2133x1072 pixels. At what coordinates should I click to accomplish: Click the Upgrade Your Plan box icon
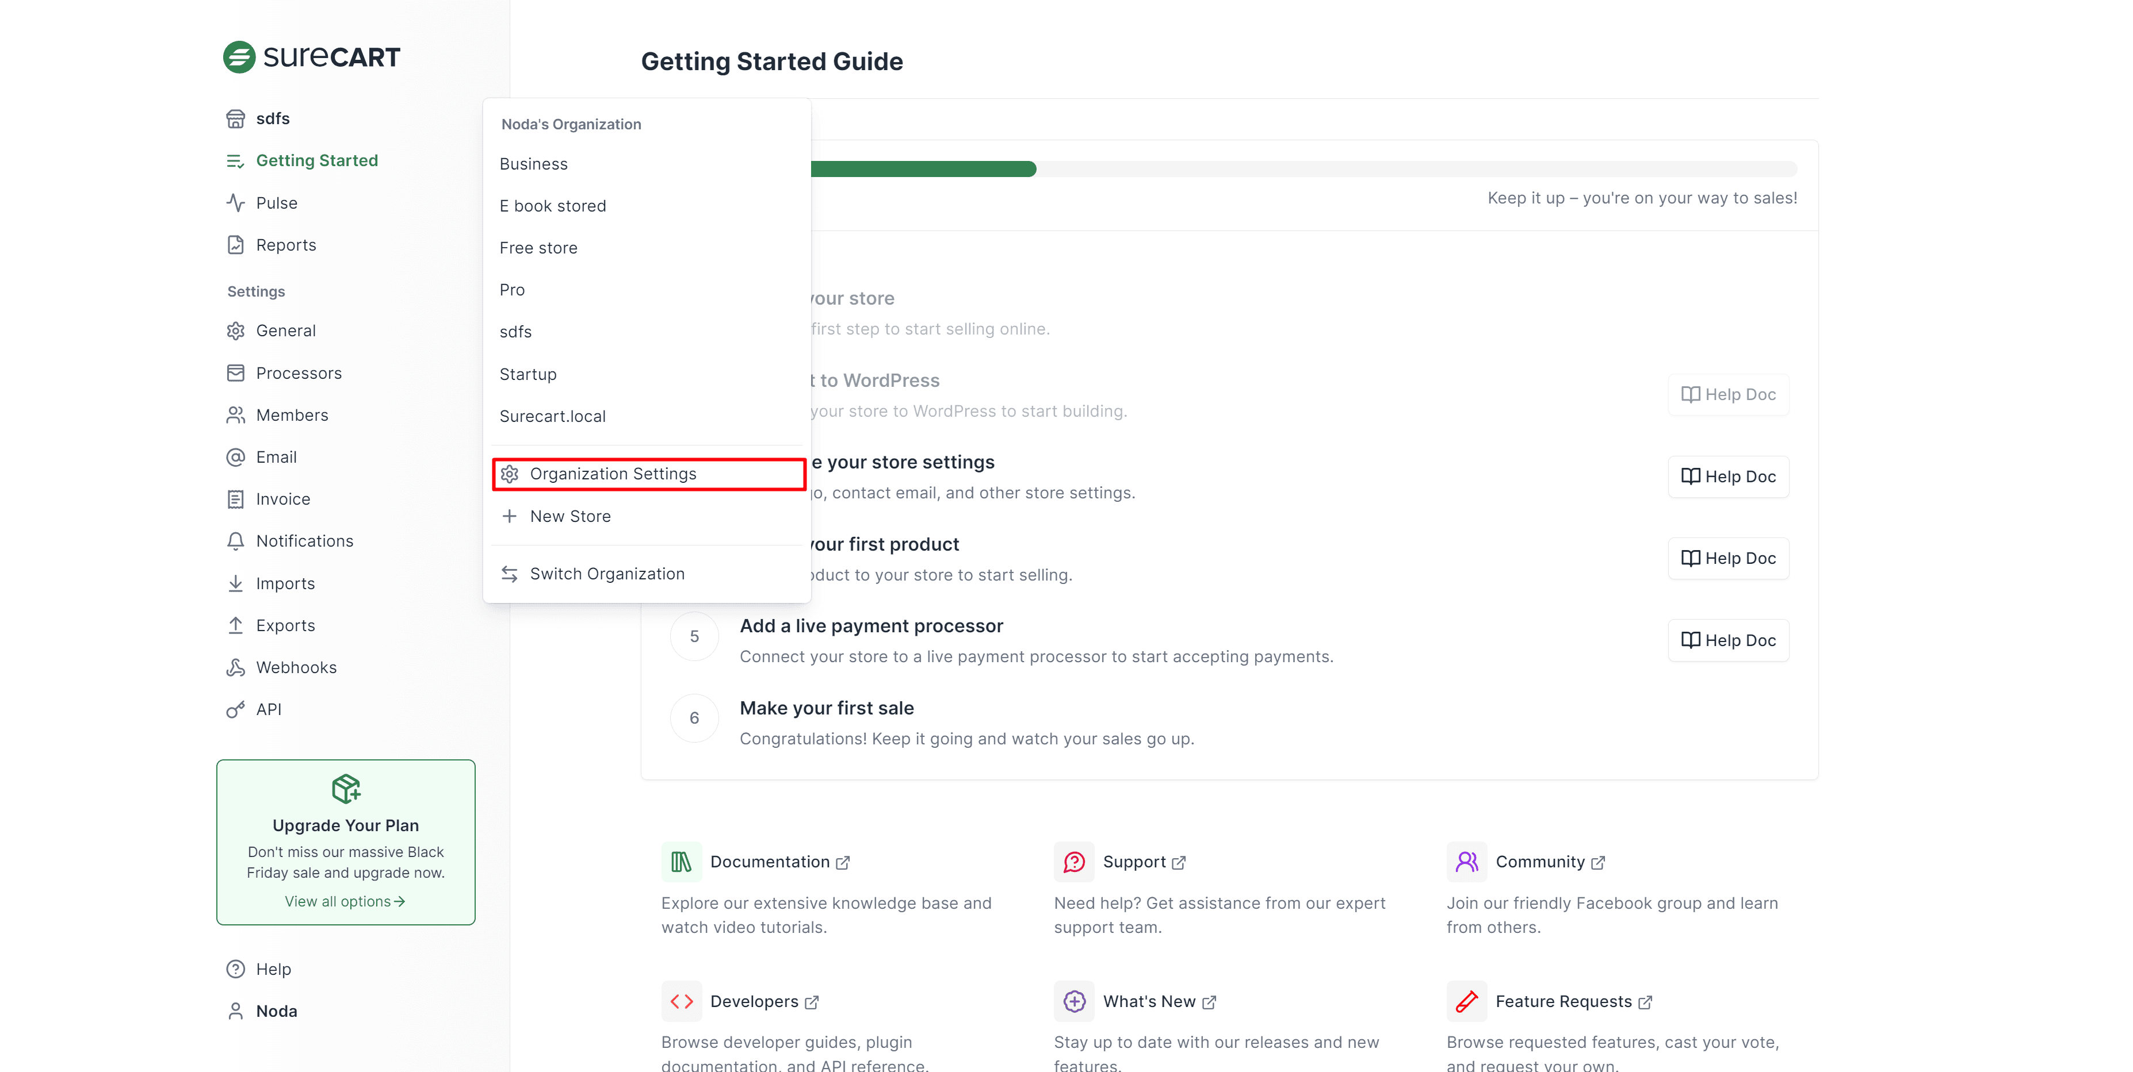point(346,788)
